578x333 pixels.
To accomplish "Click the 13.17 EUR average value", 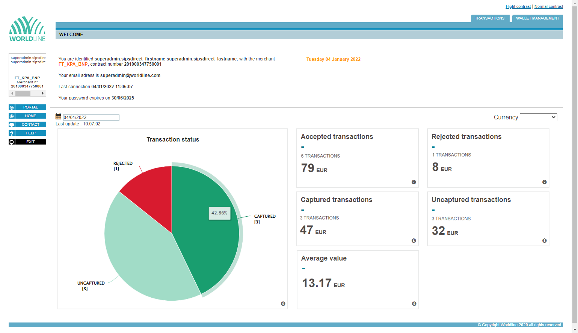I will coord(323,283).
